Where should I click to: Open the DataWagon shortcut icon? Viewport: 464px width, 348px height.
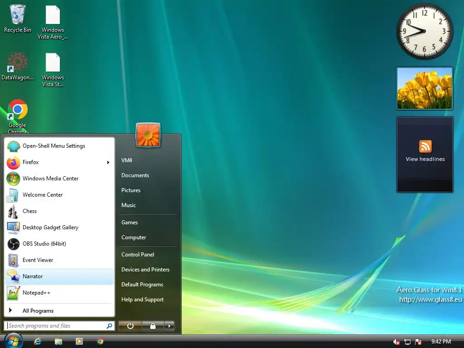[18, 66]
